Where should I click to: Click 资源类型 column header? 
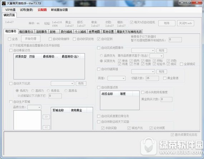coord(21,57)
